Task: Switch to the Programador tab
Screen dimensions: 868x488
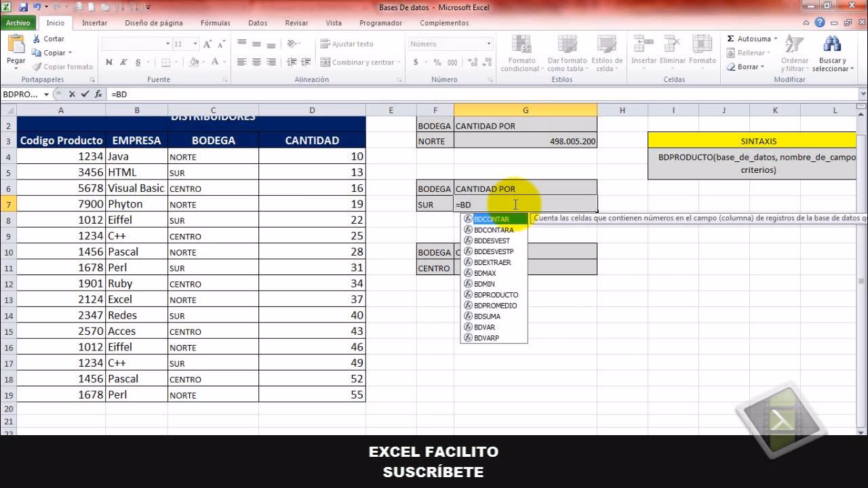Action: (x=380, y=23)
